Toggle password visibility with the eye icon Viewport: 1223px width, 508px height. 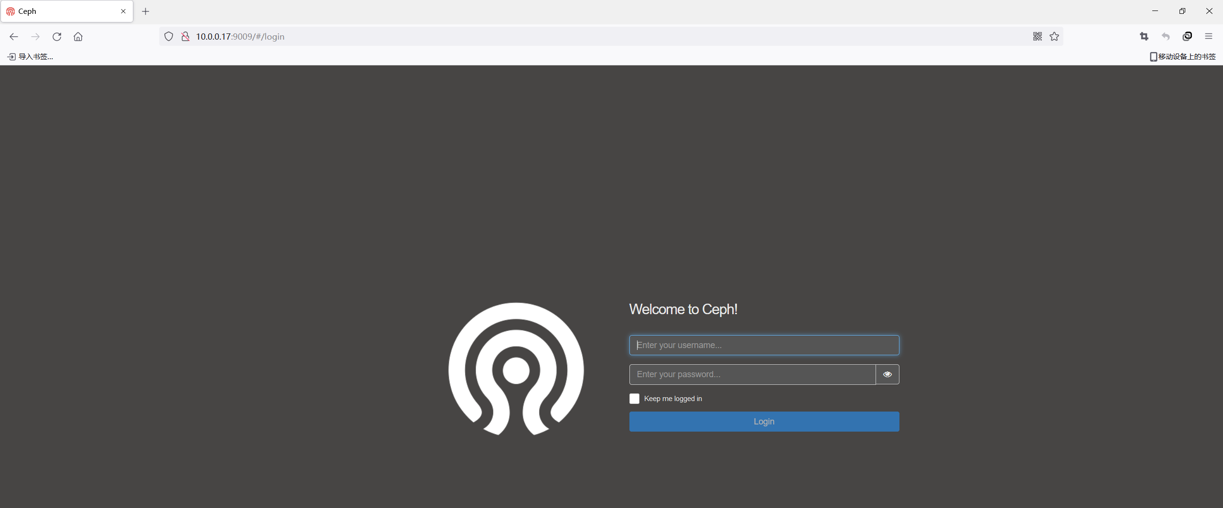tap(887, 374)
